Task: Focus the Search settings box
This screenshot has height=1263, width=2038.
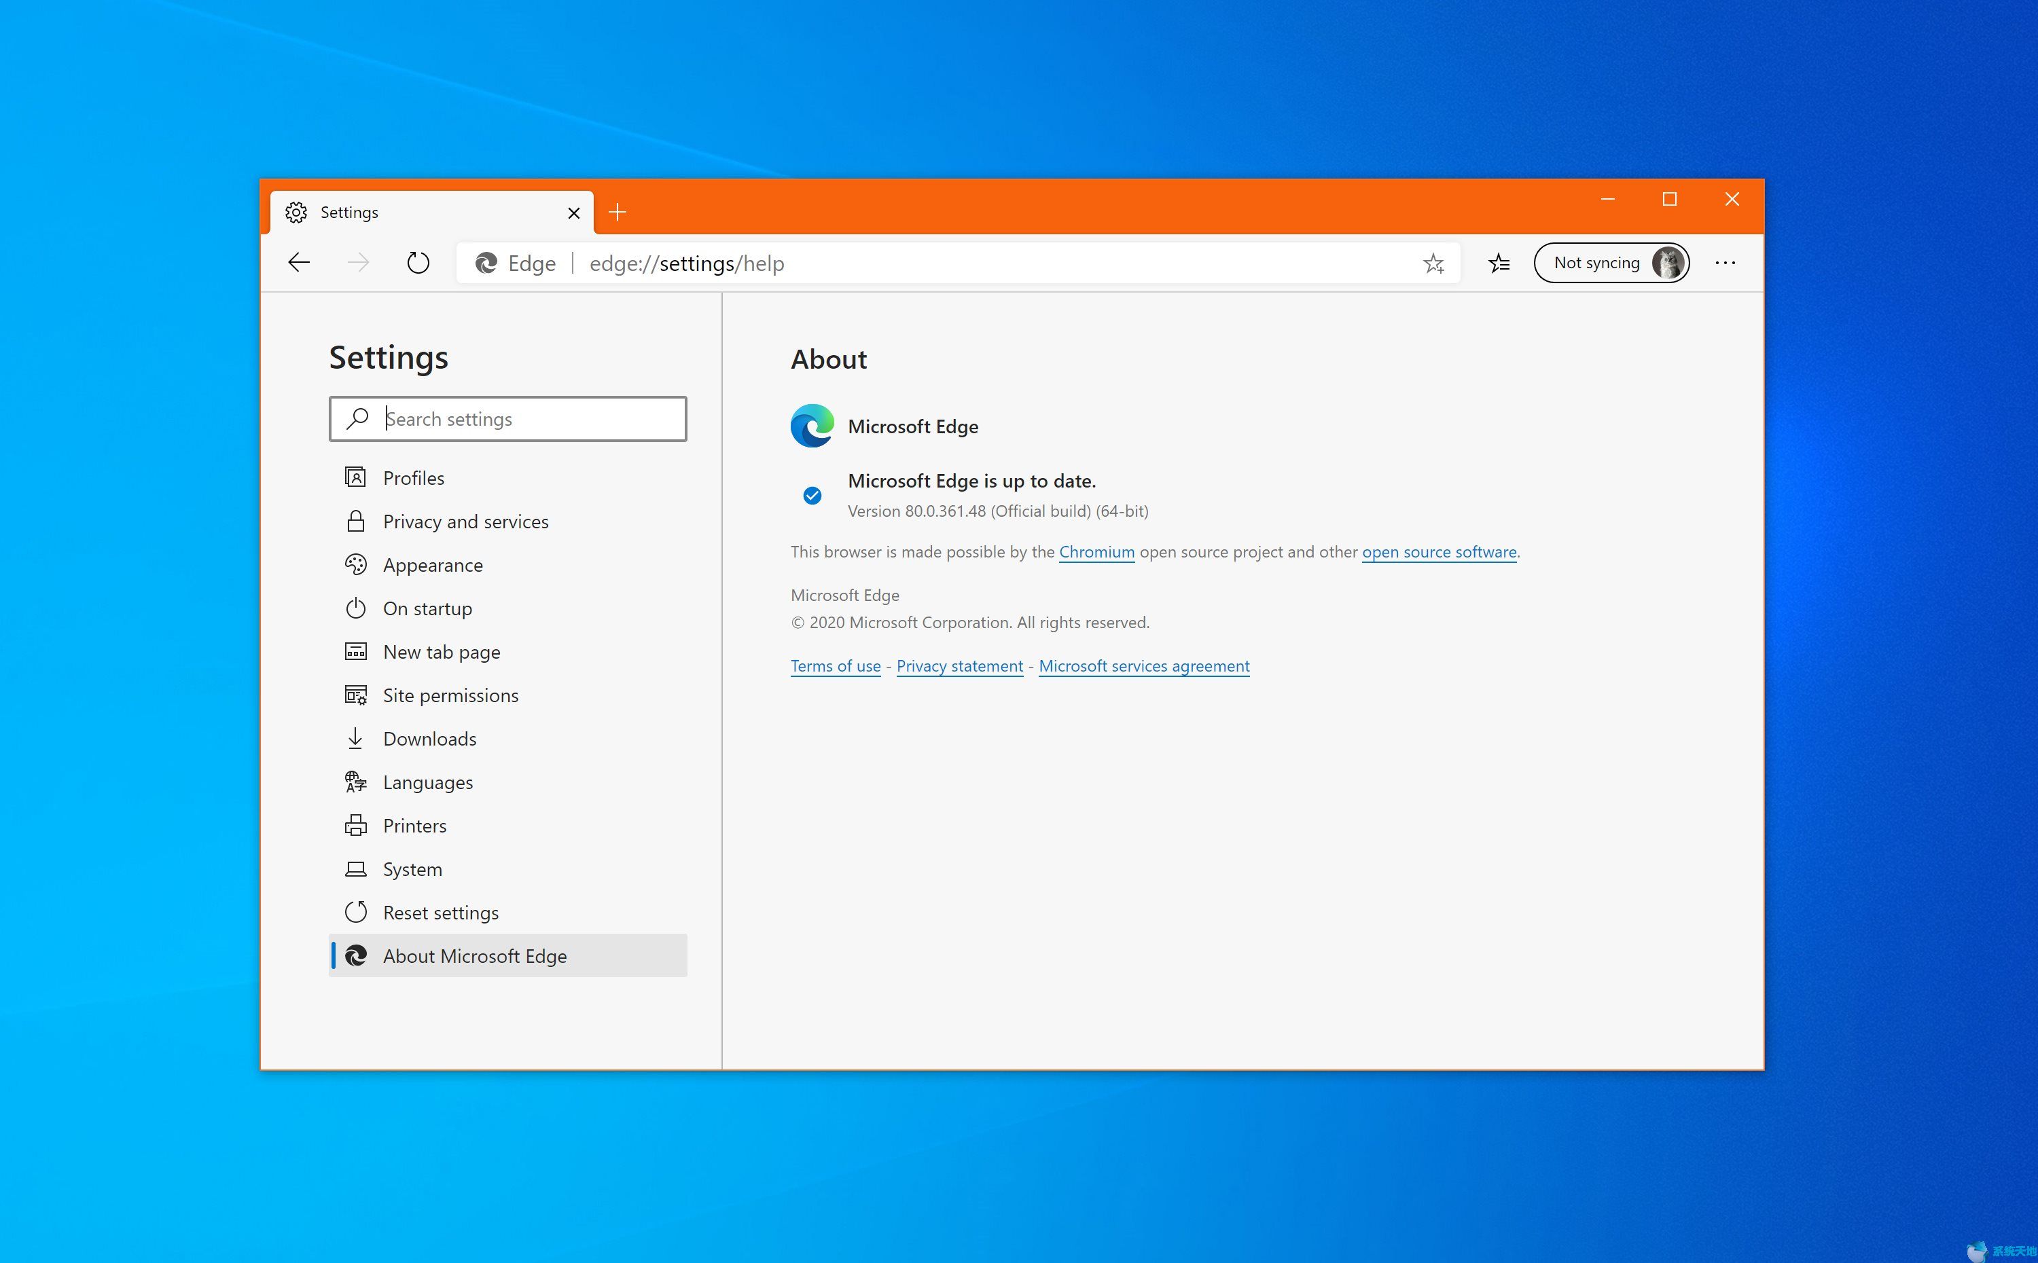Action: [x=508, y=418]
